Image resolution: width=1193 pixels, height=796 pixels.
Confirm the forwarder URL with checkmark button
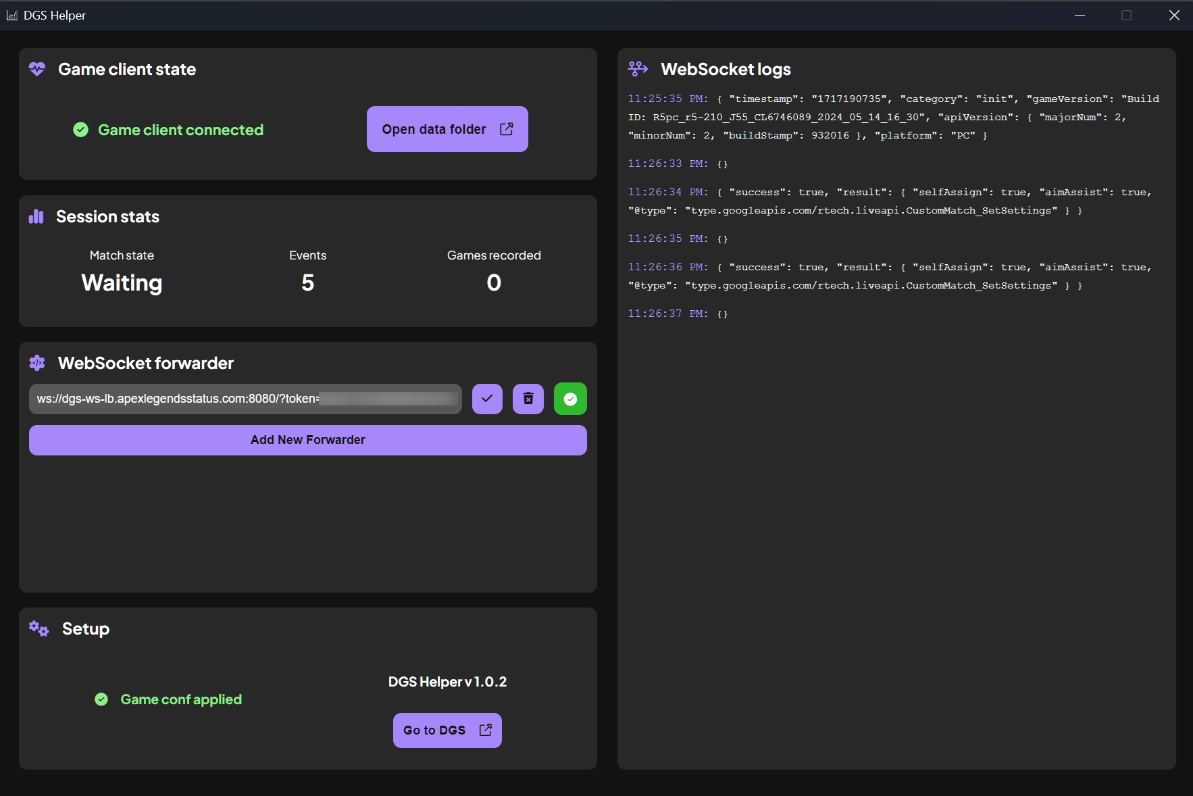487,399
